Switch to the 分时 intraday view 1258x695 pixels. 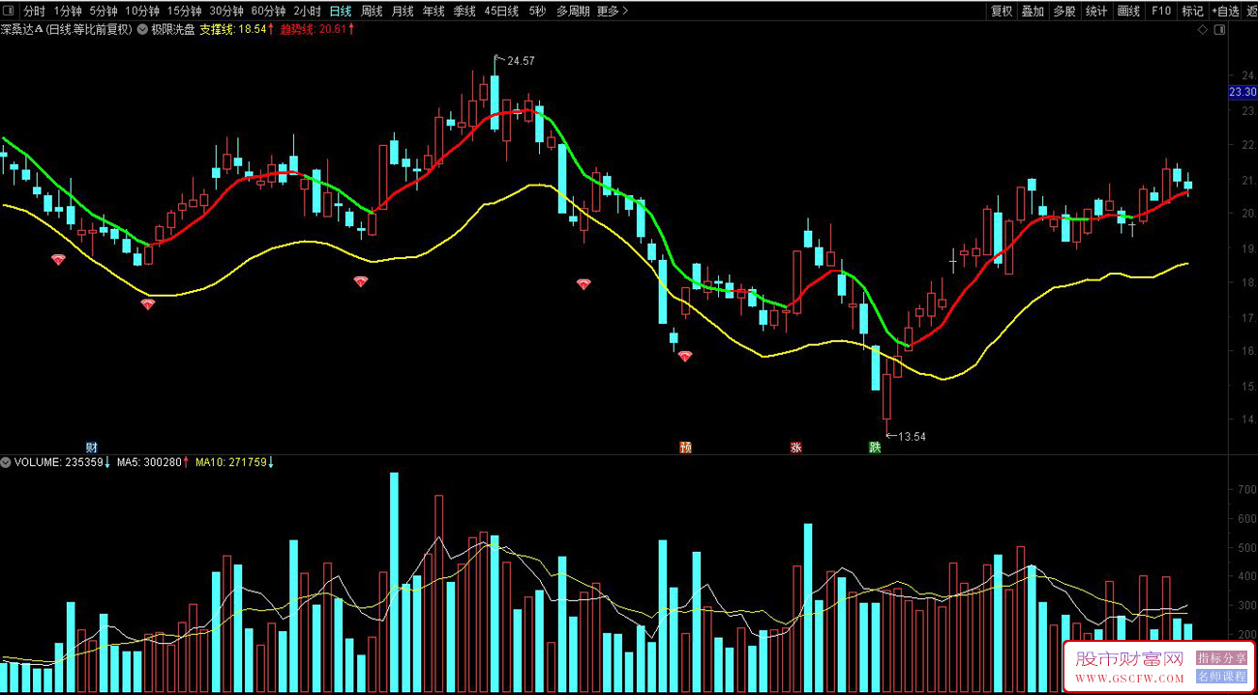tap(34, 12)
